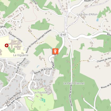Select Route du Docteur Georges Pasquet label
This screenshot has width=111, height=111.
tap(39, 41)
